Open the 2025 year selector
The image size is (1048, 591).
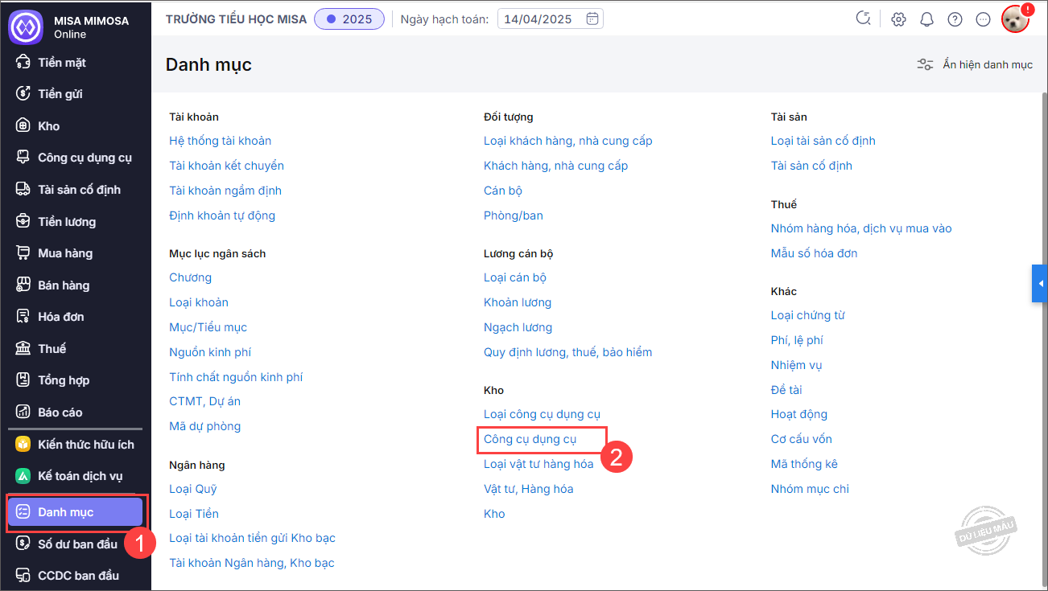tap(349, 19)
